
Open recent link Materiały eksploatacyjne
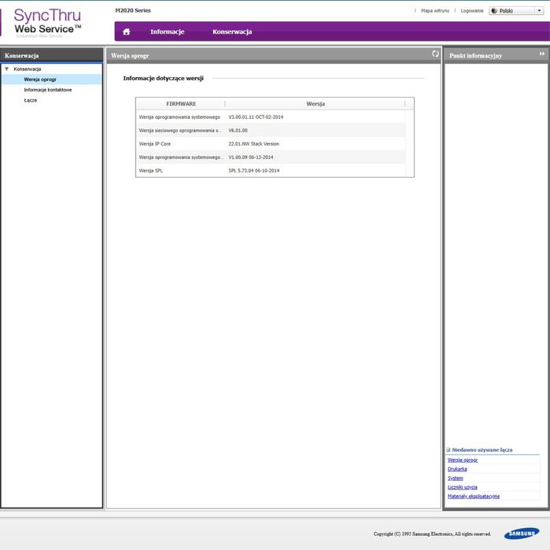(474, 496)
